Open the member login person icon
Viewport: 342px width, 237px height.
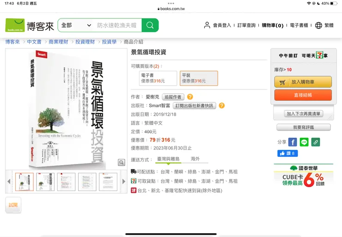[207, 25]
